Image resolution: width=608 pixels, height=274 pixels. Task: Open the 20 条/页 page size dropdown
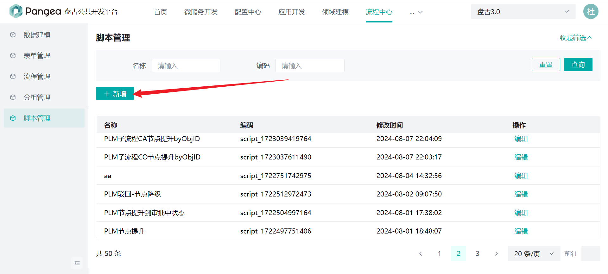pyautogui.click(x=534, y=254)
